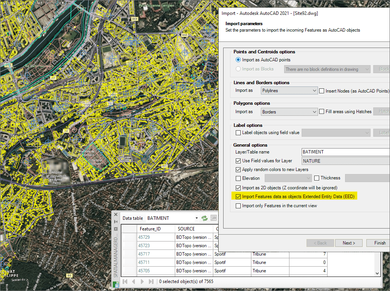Viewport: 390px width, 291px height.
Task: Enable Insert Nodes as AutoCAD Points
Action: click(321, 91)
